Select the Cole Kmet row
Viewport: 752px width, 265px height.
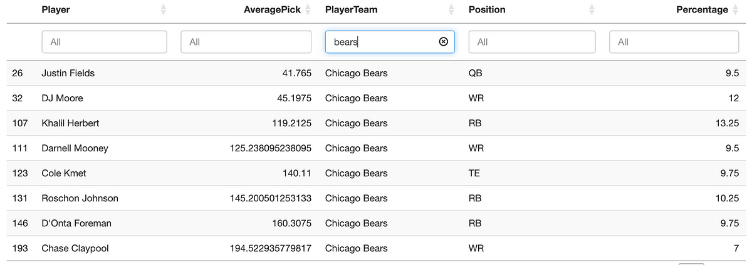(376, 173)
